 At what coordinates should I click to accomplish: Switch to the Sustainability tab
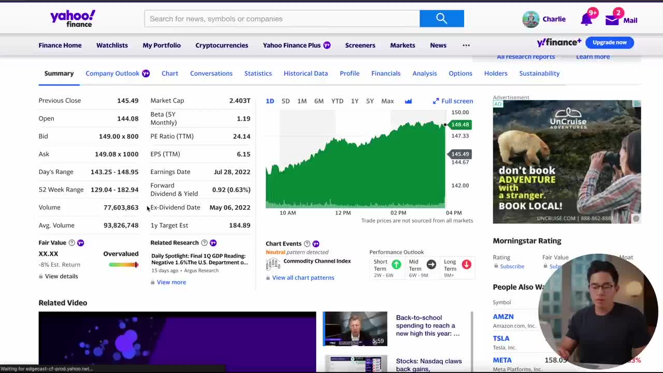pyautogui.click(x=539, y=73)
